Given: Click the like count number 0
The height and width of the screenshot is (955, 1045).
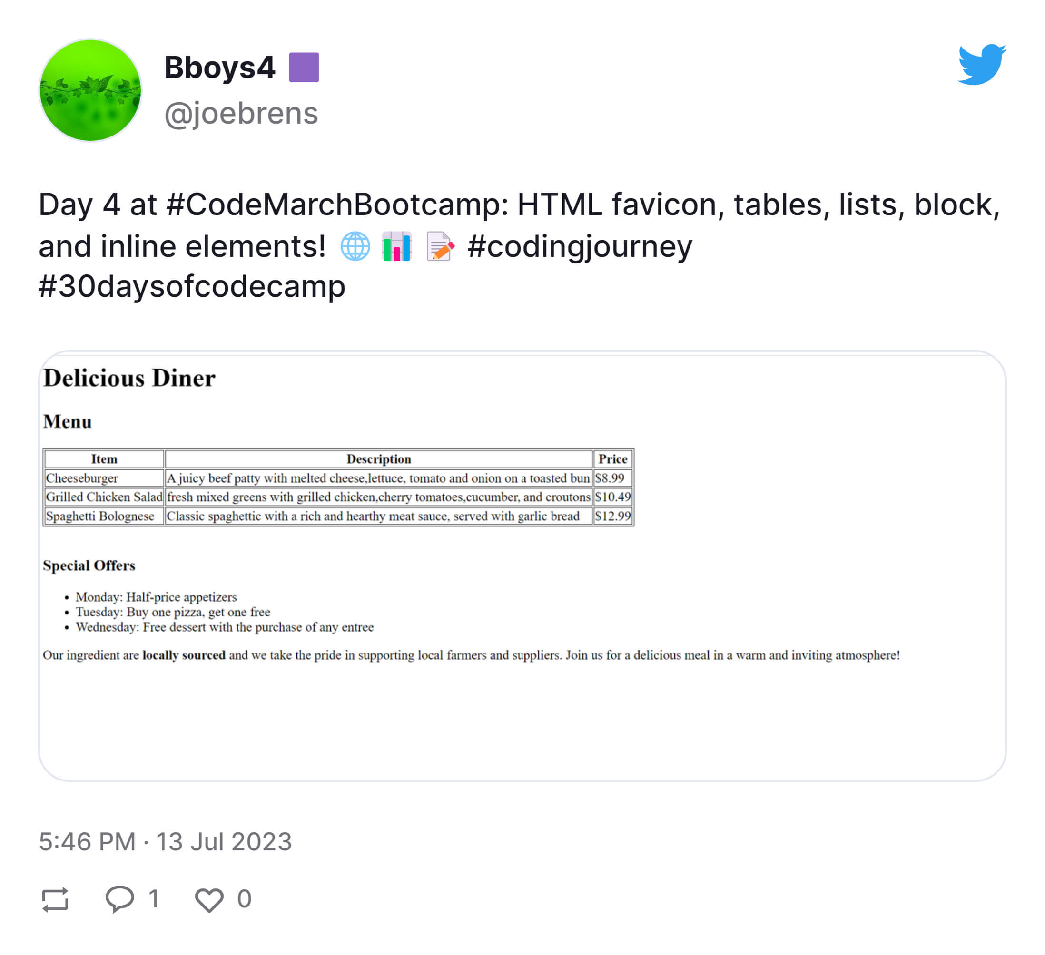Looking at the screenshot, I should click(244, 899).
